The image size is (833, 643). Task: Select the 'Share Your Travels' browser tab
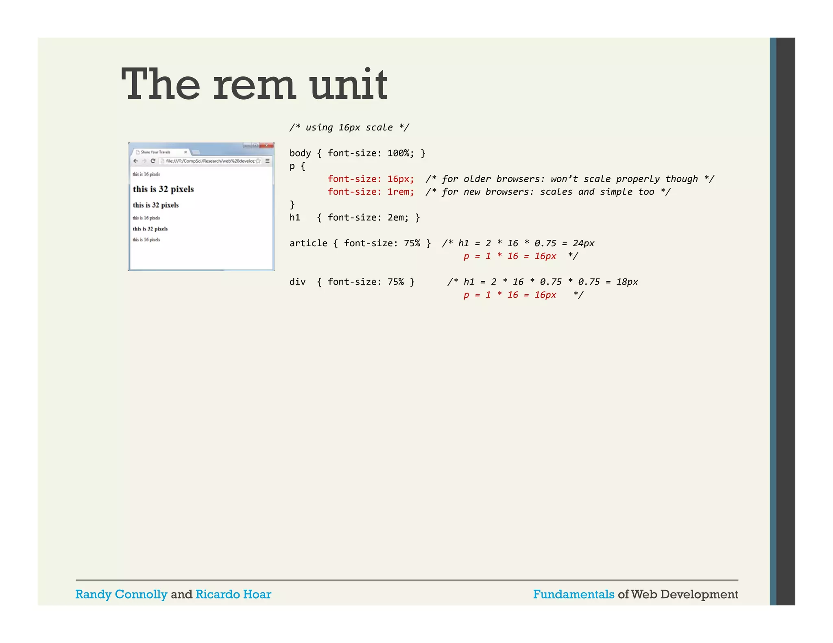pyautogui.click(x=161, y=152)
